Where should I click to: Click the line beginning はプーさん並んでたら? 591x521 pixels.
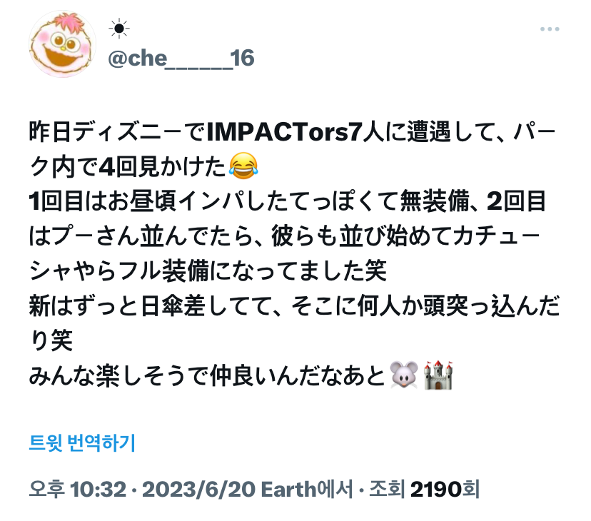click(285, 236)
